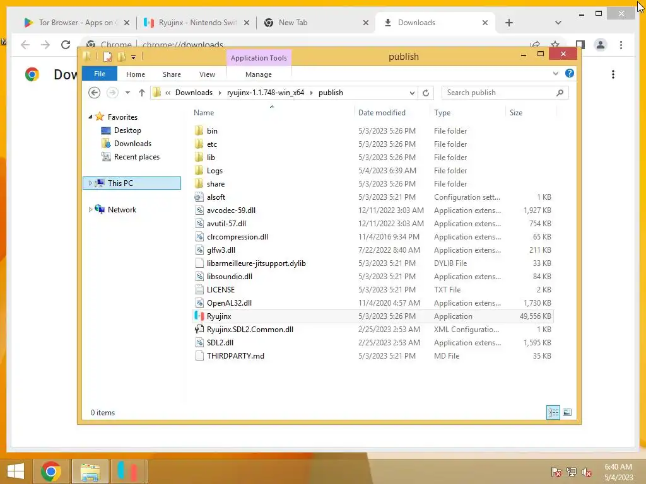Click the Search publish input field
Image resolution: width=646 pixels, height=484 pixels.
pos(500,93)
